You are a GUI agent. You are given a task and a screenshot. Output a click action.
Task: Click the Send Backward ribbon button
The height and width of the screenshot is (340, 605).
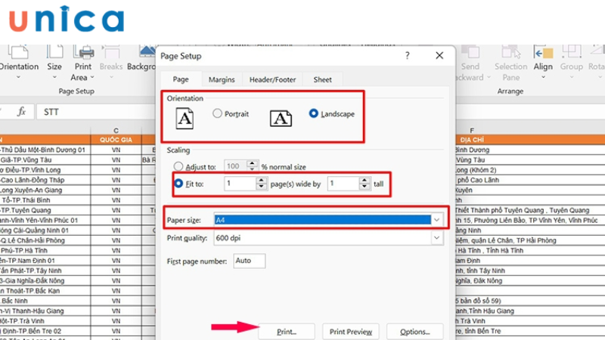point(471,63)
